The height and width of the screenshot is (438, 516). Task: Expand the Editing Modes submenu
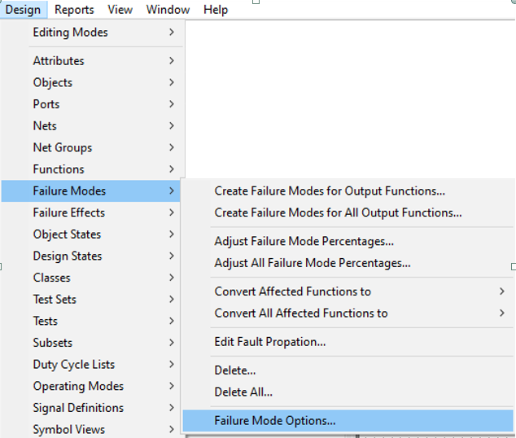pyautogui.click(x=91, y=33)
